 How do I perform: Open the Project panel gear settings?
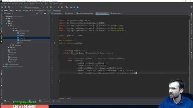(45, 13)
